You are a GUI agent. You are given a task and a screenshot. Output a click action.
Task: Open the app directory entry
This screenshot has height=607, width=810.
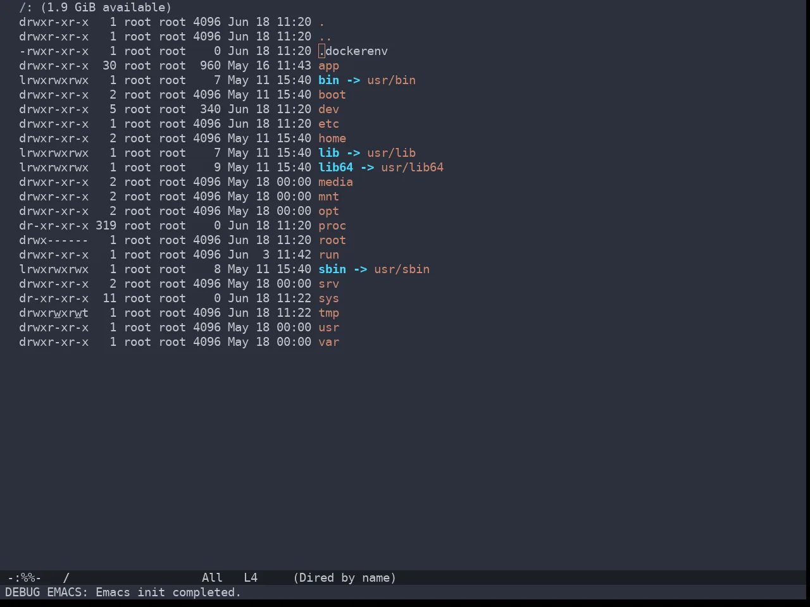click(328, 66)
